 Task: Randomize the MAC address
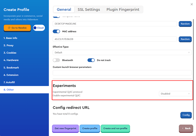pyautogui.click(x=185, y=39)
